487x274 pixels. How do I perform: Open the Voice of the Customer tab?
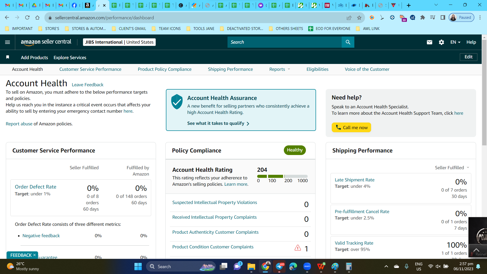tap(367, 69)
